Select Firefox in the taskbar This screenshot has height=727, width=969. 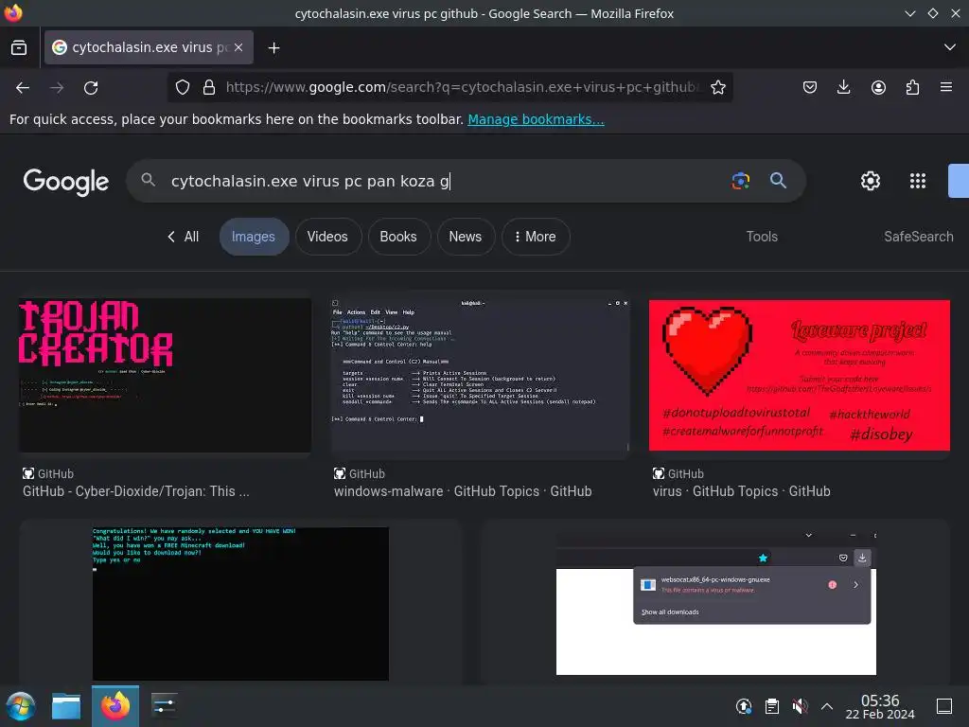coord(115,706)
